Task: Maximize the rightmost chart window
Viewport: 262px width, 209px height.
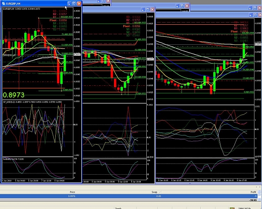Action: click(x=255, y=15)
